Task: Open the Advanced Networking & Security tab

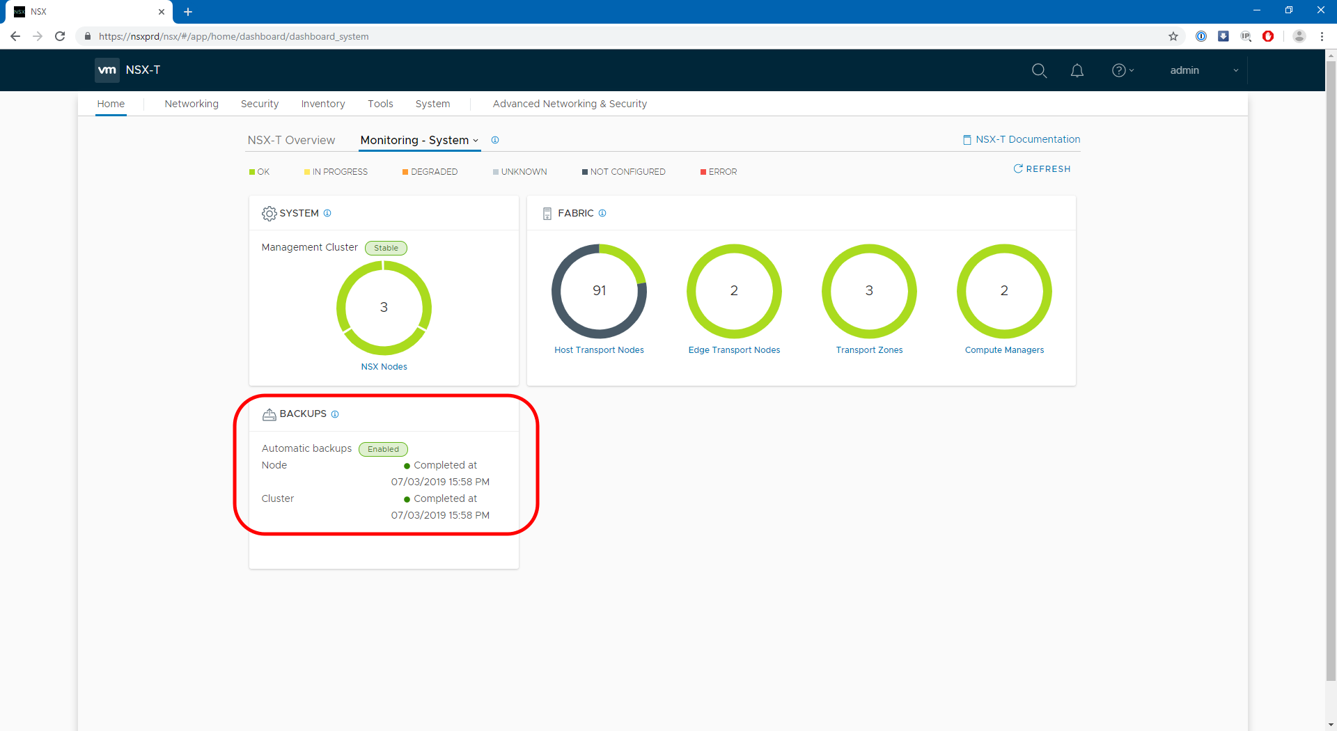Action: coord(570,104)
